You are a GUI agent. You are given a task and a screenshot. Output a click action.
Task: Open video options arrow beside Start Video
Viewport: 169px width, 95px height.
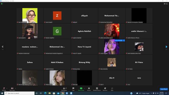(15, 88)
